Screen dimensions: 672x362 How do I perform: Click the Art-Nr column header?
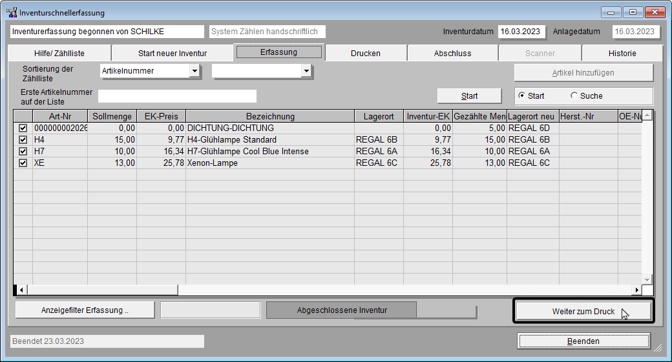click(x=60, y=116)
